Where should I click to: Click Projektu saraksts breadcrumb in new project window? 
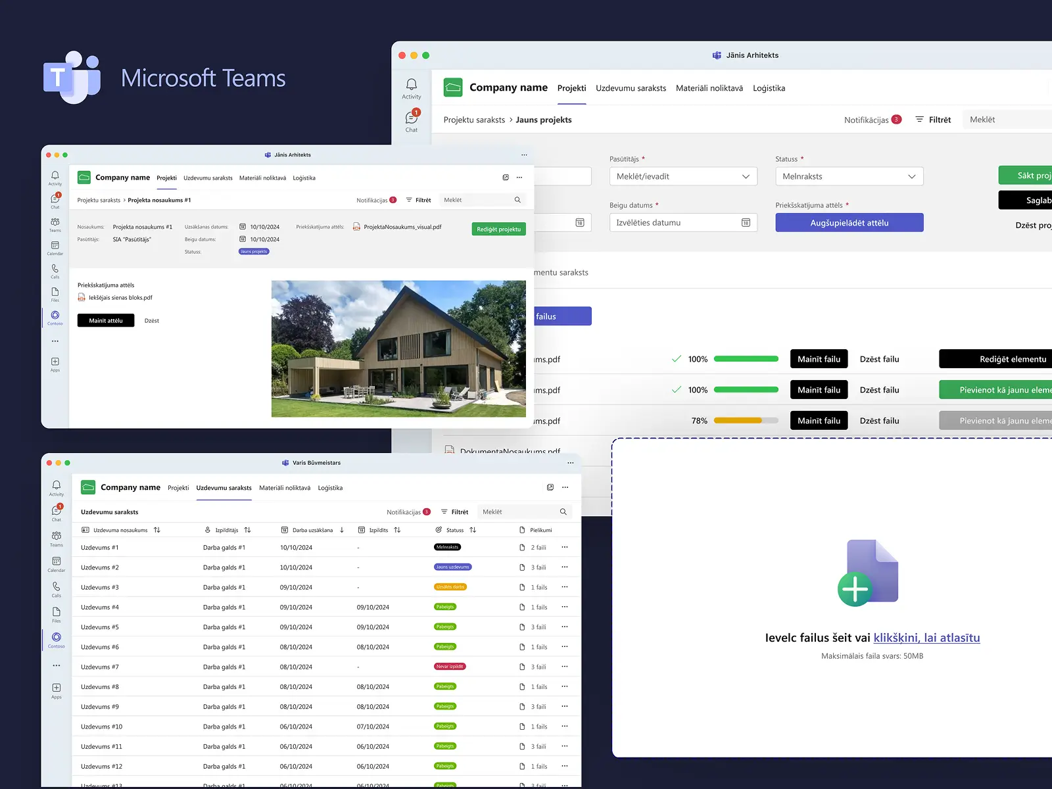(x=474, y=120)
